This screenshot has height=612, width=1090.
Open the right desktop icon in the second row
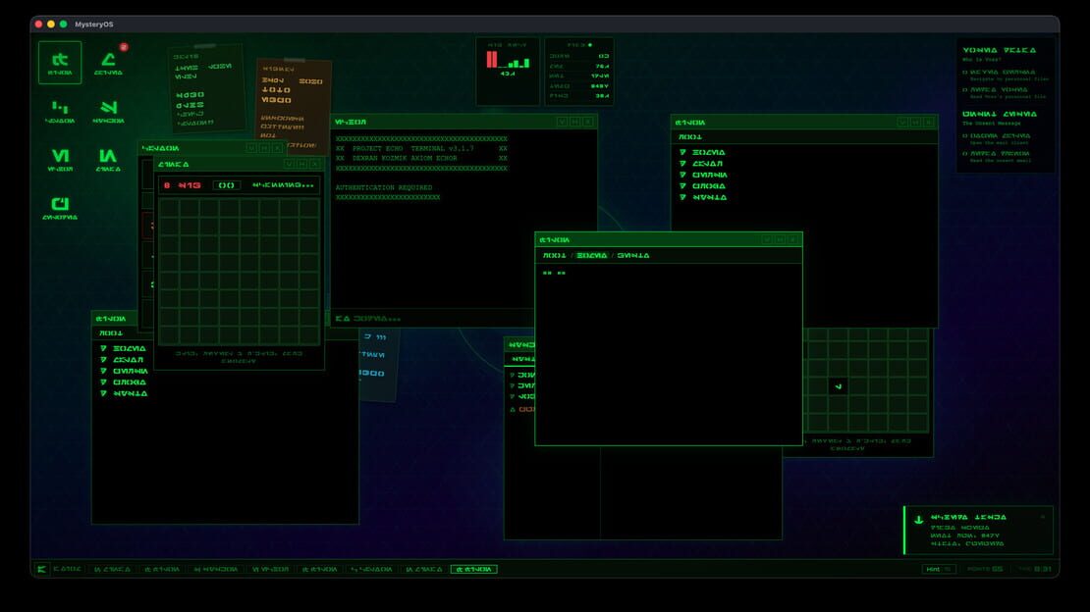[x=108, y=111]
